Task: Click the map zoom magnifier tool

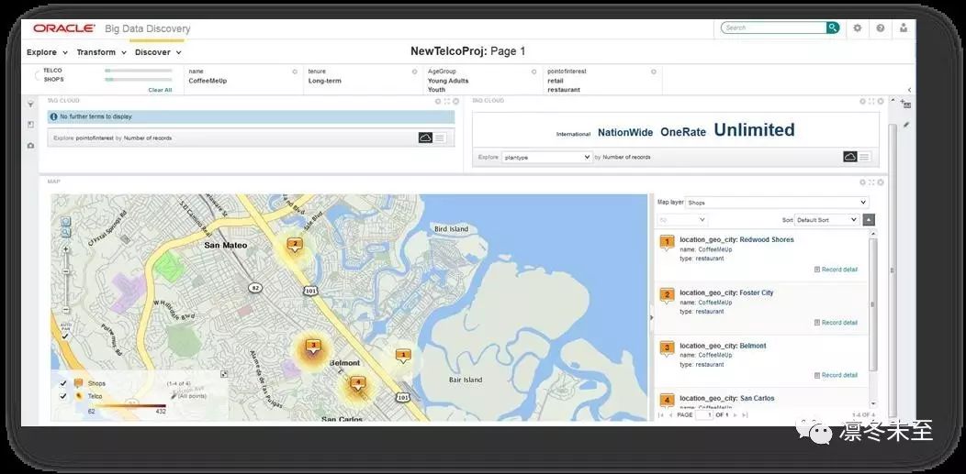Action: click(66, 232)
